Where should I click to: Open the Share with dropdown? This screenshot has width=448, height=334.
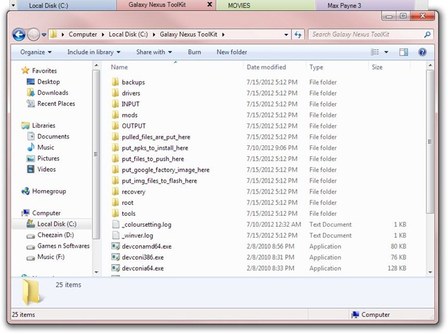pos(153,52)
